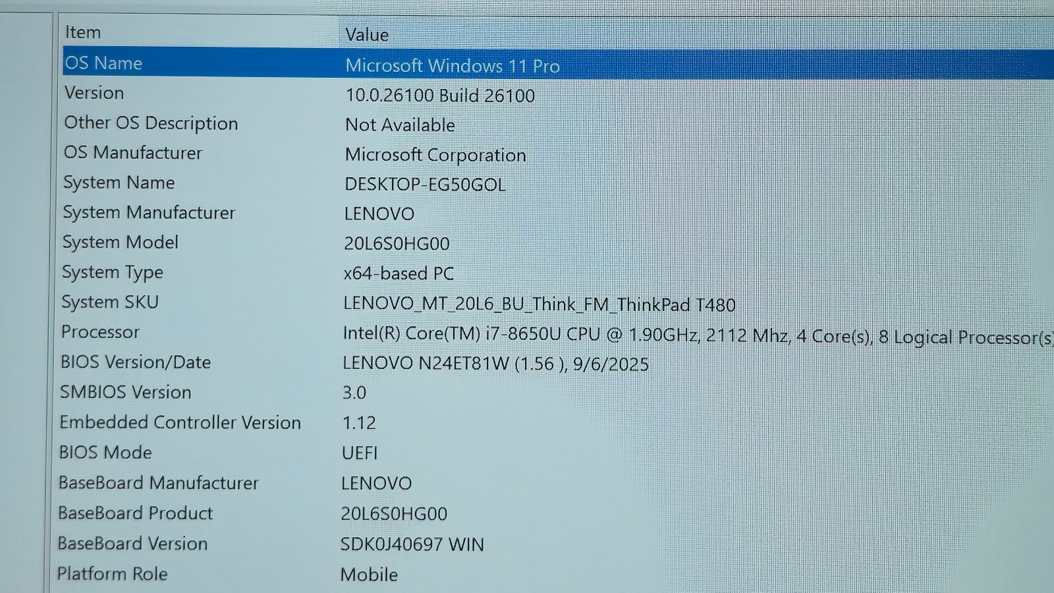Select value SDK0J40697 WIN

pos(412,545)
